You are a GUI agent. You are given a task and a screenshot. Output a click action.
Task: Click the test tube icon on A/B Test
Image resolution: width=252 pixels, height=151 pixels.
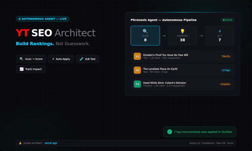click(x=81, y=59)
